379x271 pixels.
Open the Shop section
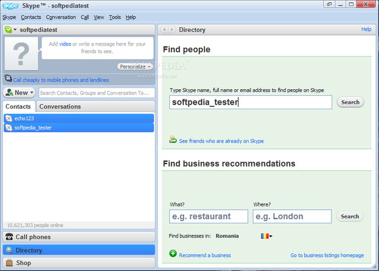[x=79, y=263]
